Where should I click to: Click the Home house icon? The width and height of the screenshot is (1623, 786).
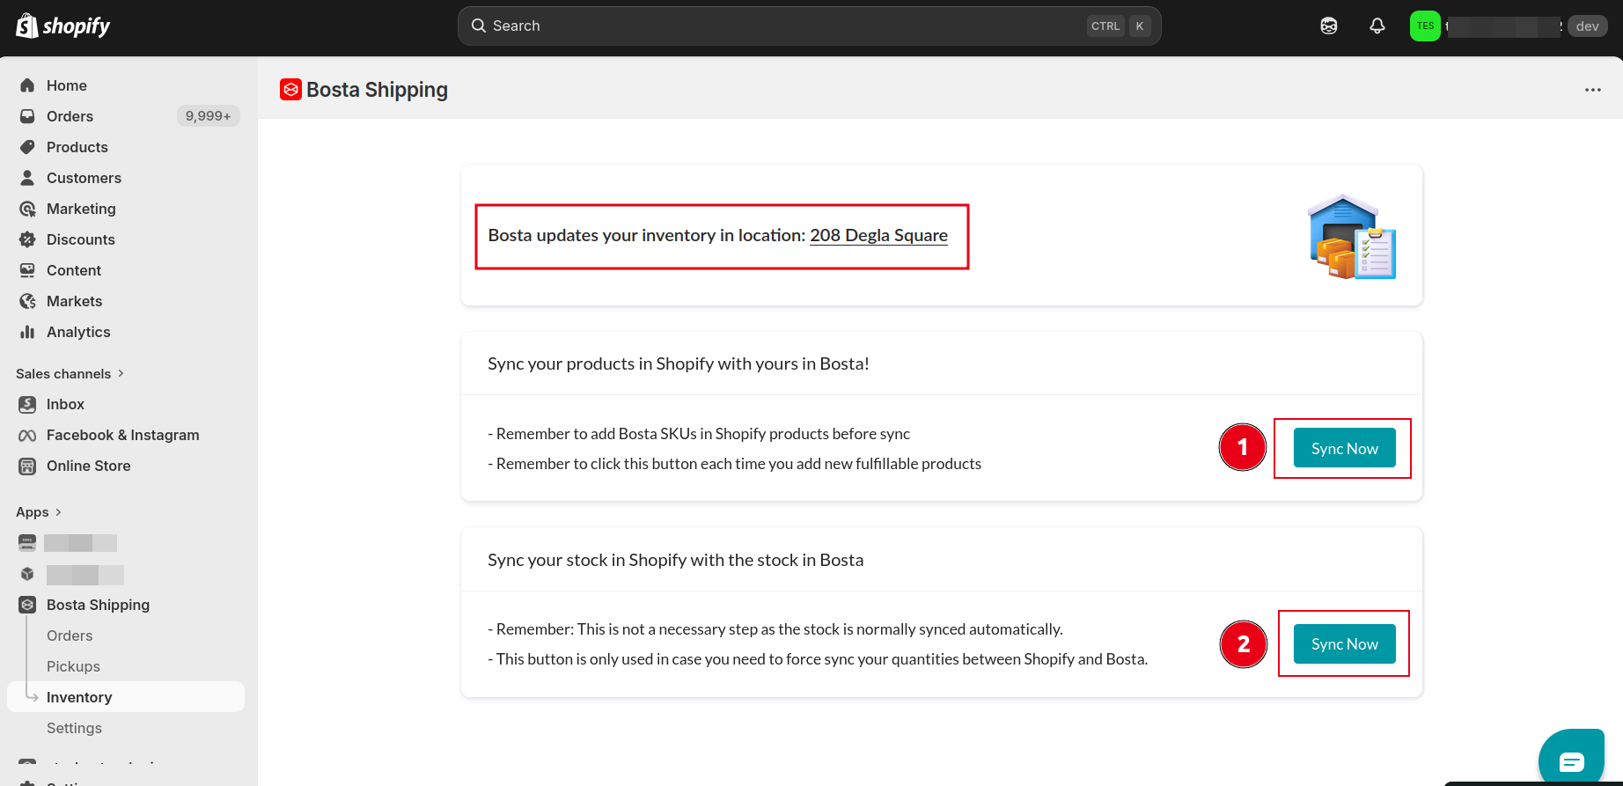click(x=27, y=85)
